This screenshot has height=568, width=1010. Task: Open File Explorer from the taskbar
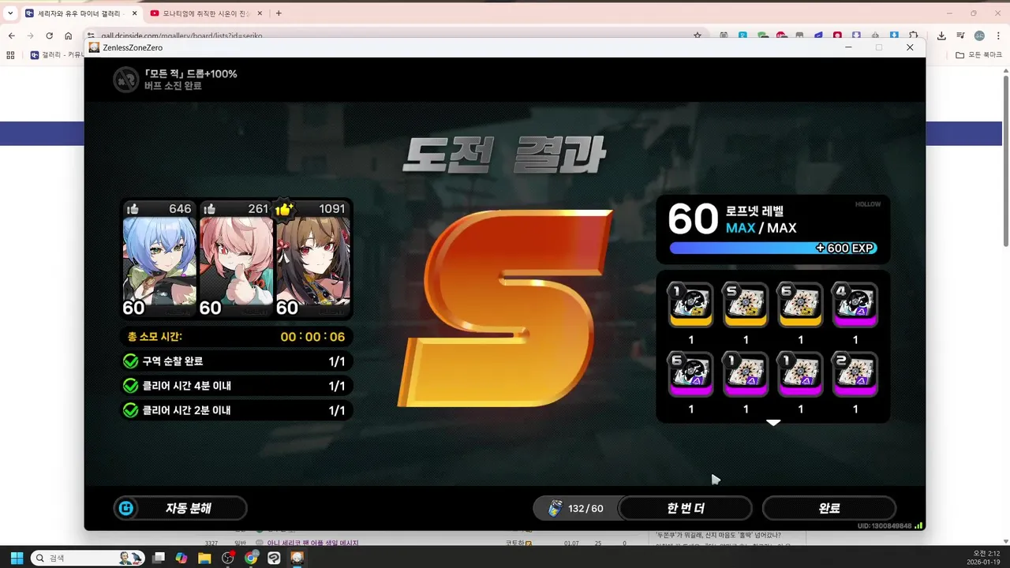(x=204, y=558)
